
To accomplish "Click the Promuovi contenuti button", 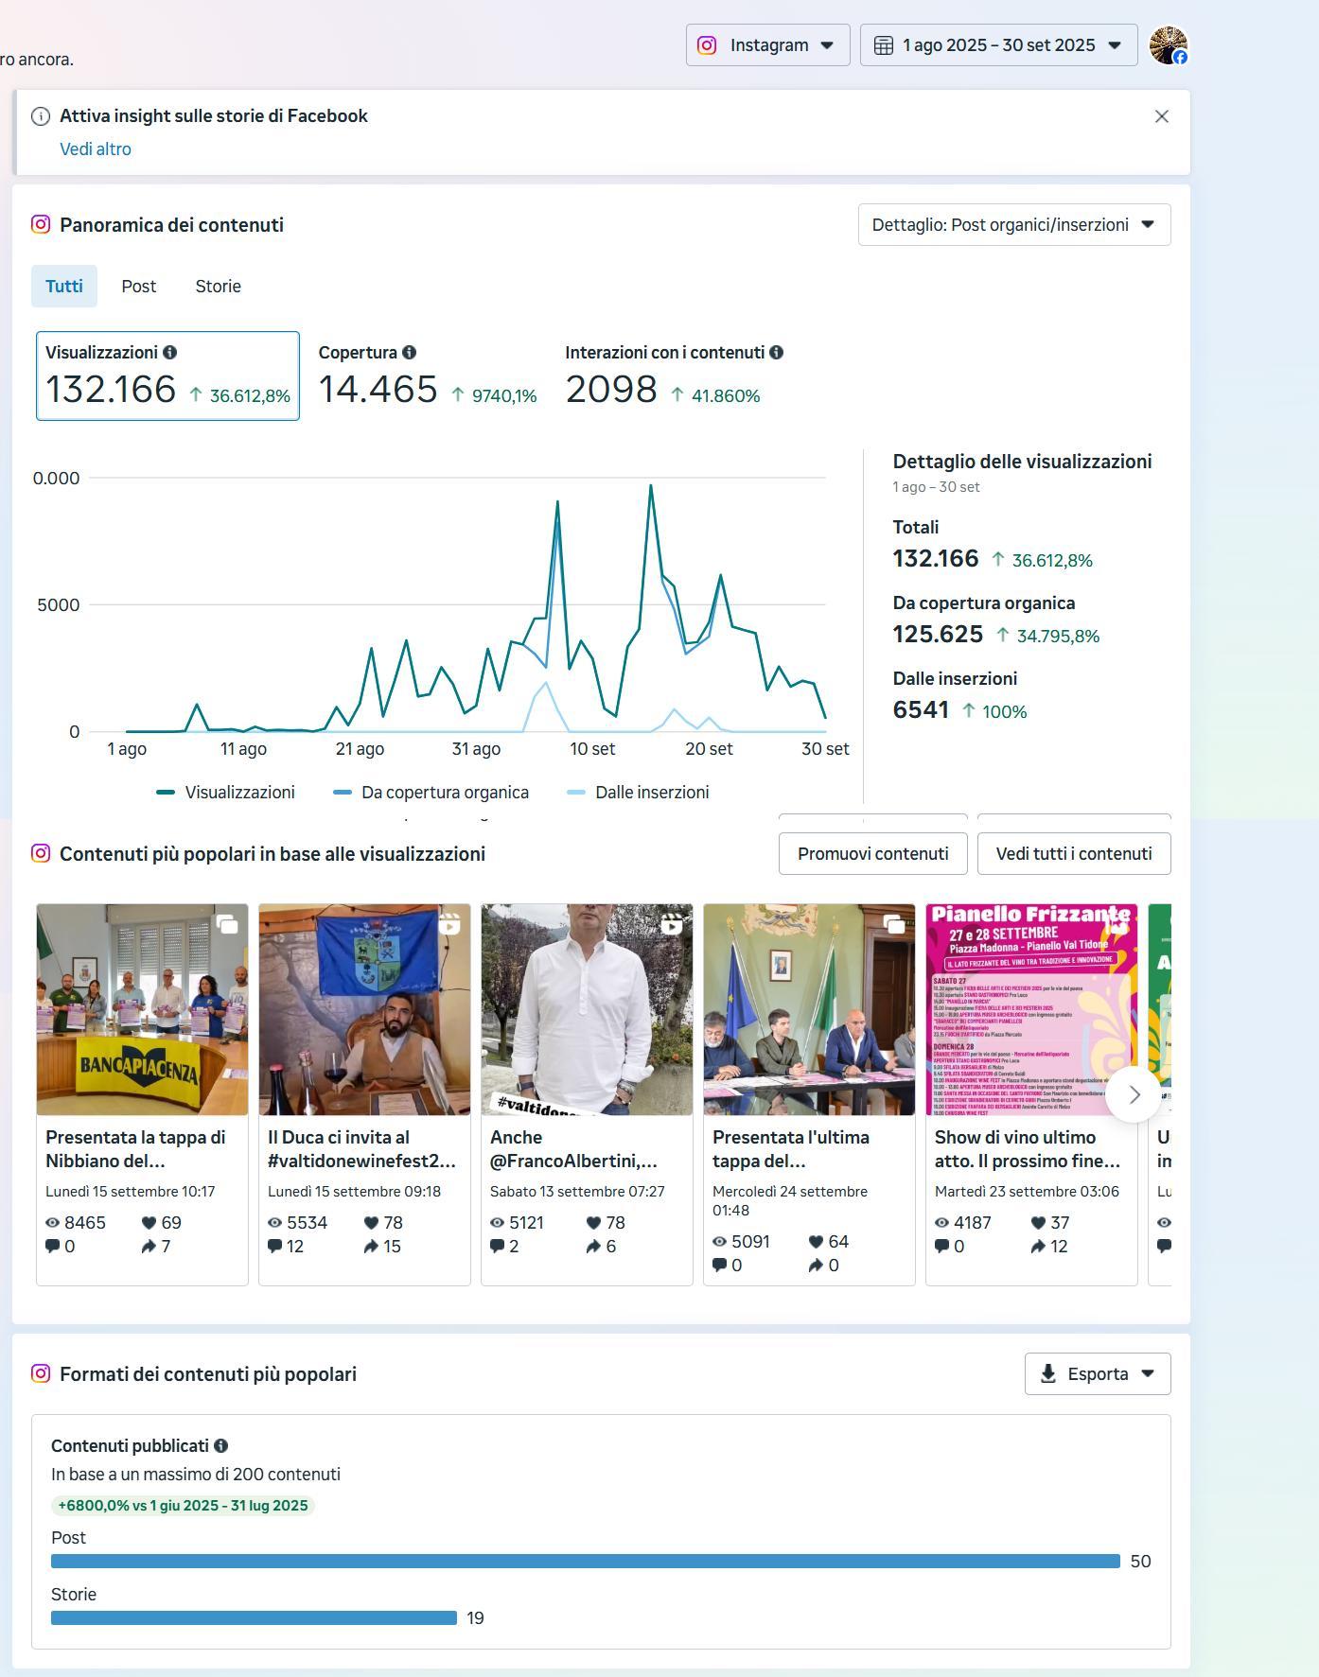I will [x=873, y=854].
